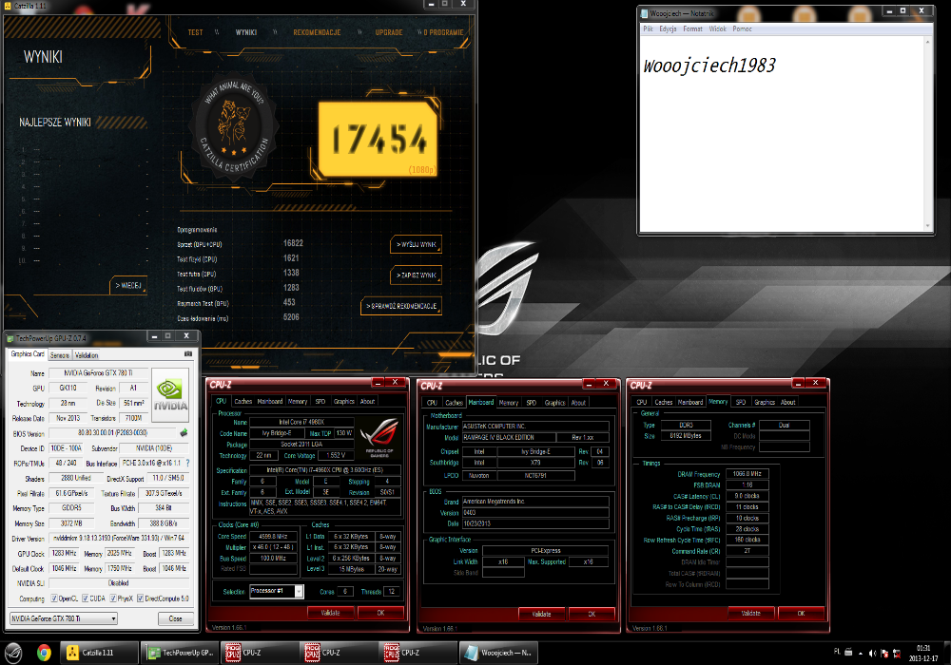
Task: Click the SPRAWDZ REKOMENDACJE button
Action: point(401,306)
